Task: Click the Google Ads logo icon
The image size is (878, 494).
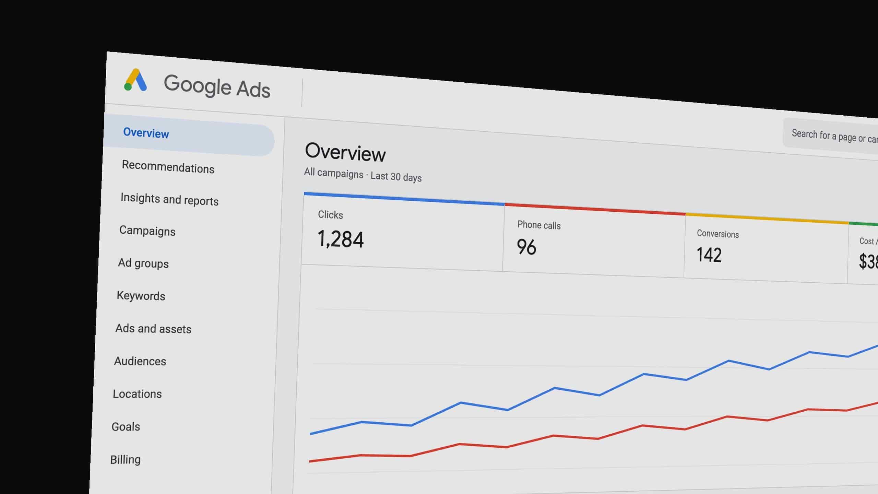Action: pos(135,80)
